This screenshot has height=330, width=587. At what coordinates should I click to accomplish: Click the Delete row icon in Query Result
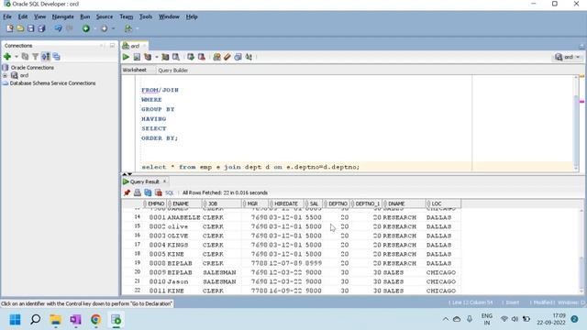(x=159, y=192)
